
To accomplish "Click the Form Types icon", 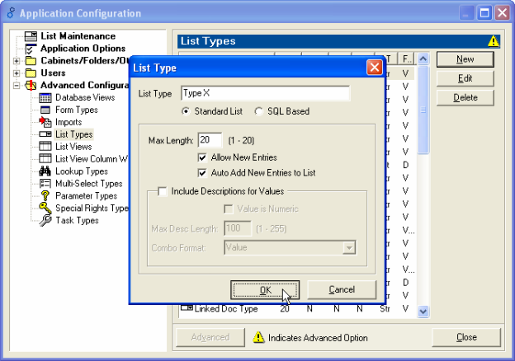I will tap(45, 110).
